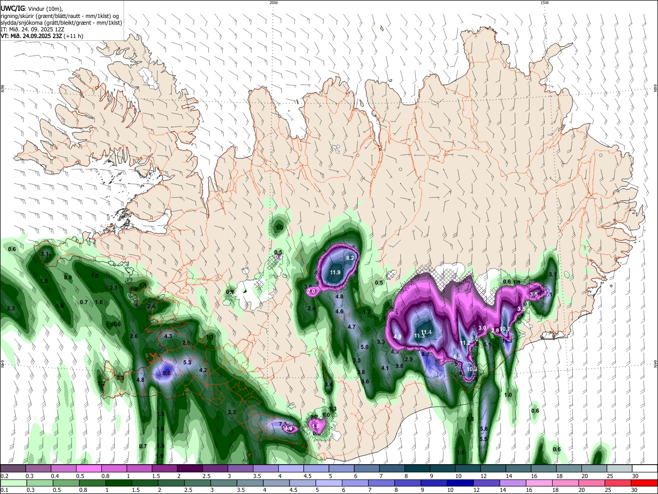The width and height of the screenshot is (658, 494).
Task: Click the 0.1 label under the bottom legend row
Action: point(4,490)
